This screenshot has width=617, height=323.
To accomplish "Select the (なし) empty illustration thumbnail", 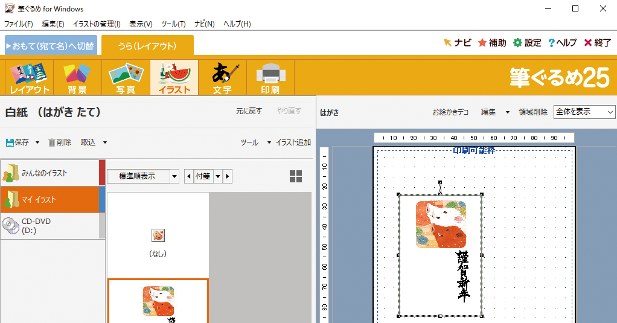I will coord(158,235).
